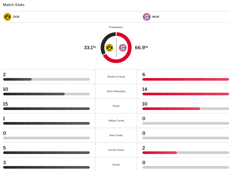
Task: Click the Bayern Munich logo in the header
Action: [x=146, y=17]
